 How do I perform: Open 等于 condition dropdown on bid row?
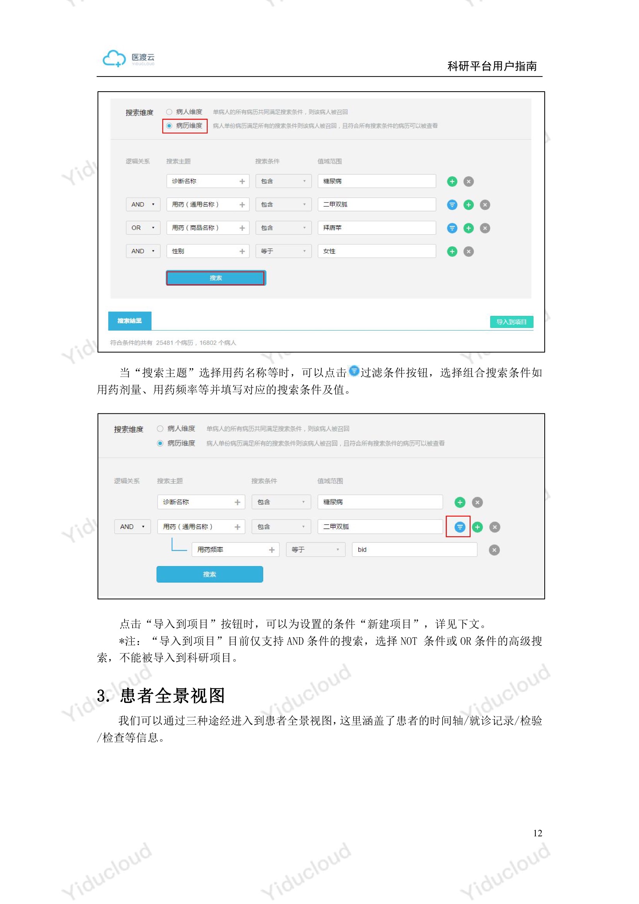point(316,550)
